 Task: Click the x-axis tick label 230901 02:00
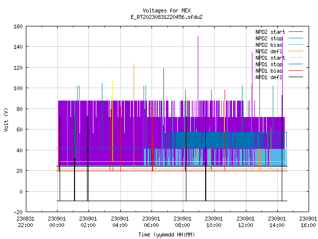click(88, 222)
